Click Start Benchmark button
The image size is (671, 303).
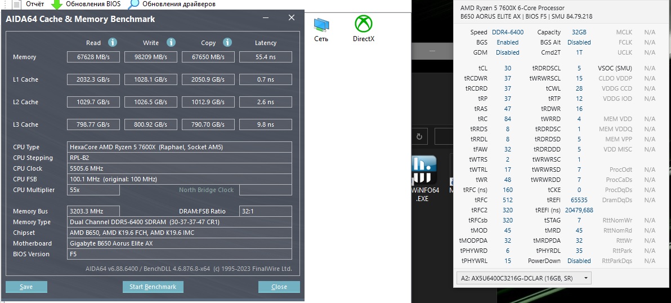(153, 287)
